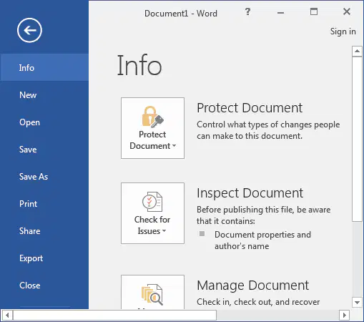The height and width of the screenshot is (322, 364).
Task: Click the vertical scrollbar up arrow
Action: 357,51
